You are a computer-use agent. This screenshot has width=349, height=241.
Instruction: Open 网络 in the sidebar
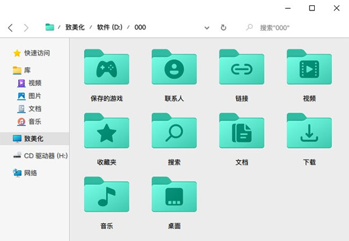(30, 172)
